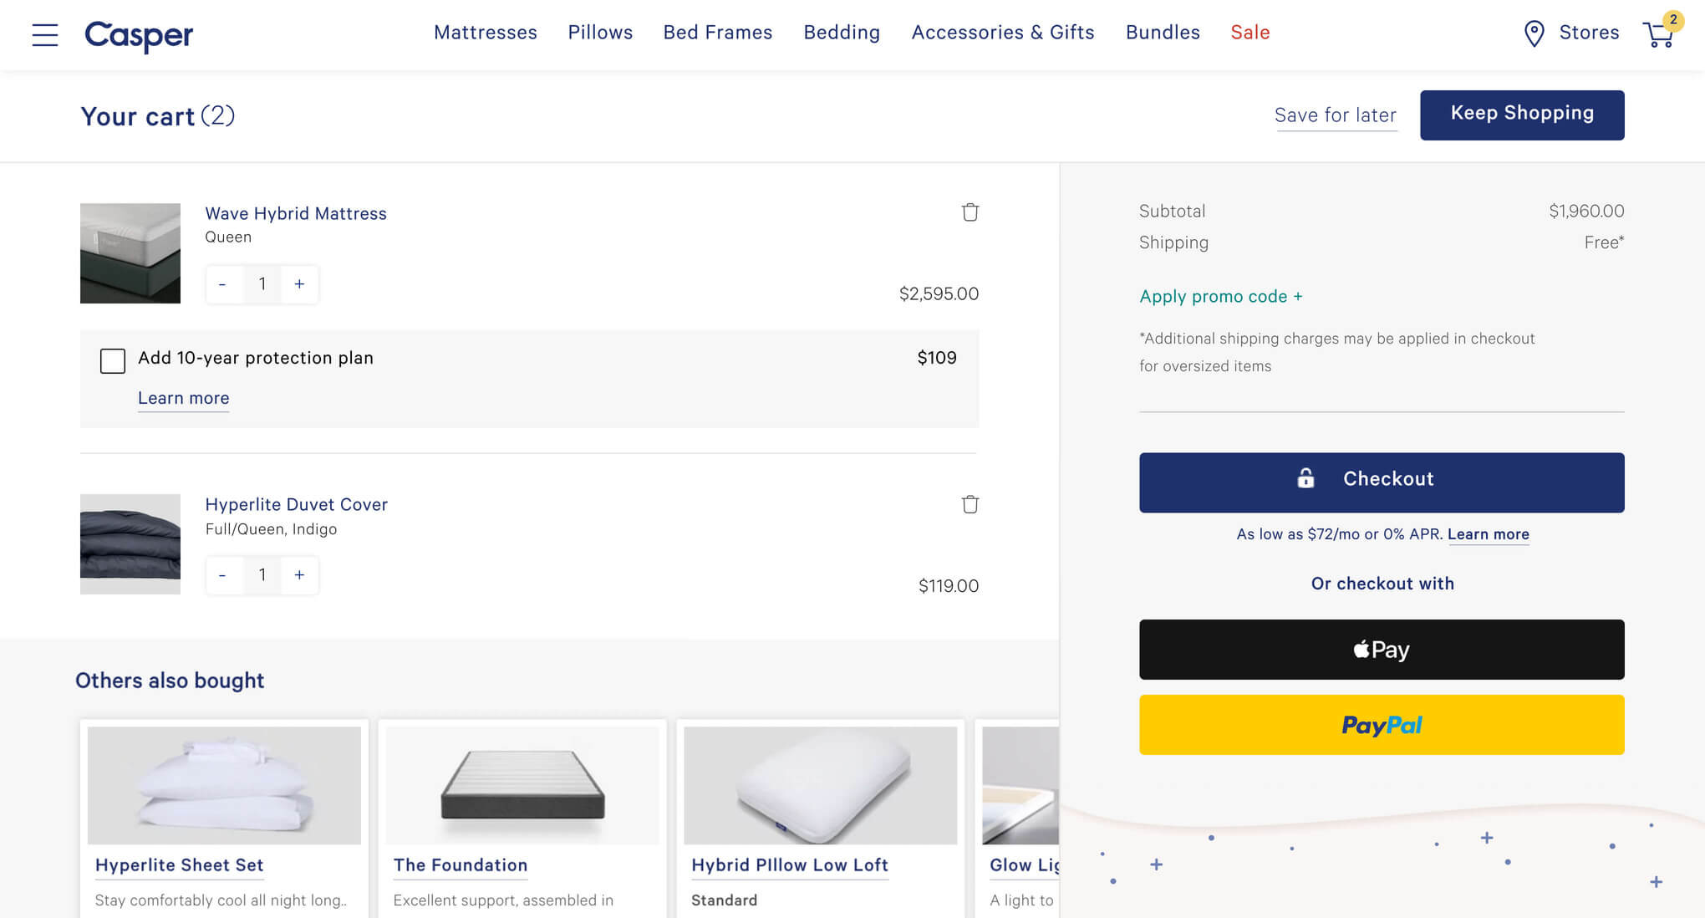This screenshot has width=1705, height=918.
Task: Expand Apply promo code
Action: [1220, 297]
